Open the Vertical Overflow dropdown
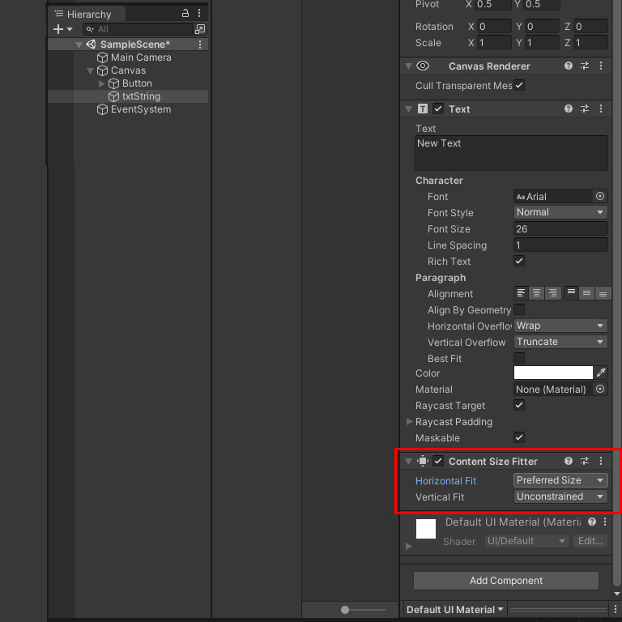Image resolution: width=622 pixels, height=622 pixels. click(x=560, y=342)
